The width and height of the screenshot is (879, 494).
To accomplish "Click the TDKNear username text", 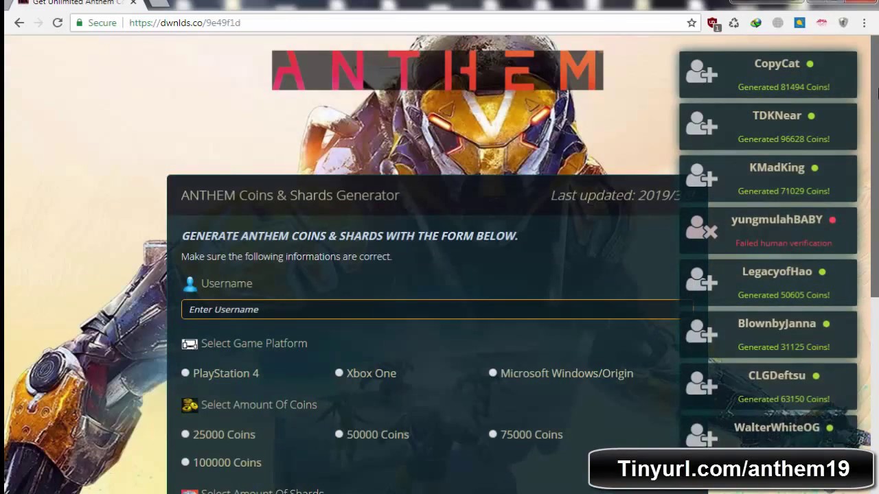I will (x=777, y=115).
